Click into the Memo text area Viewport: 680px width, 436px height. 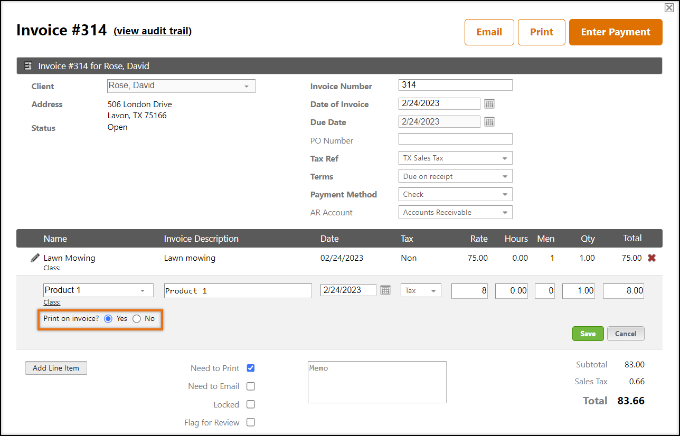(377, 382)
